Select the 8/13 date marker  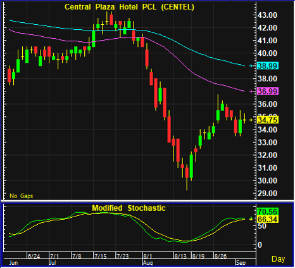(180, 256)
